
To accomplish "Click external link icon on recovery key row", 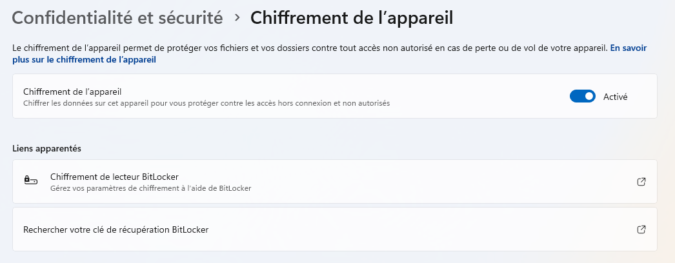I will coord(641,229).
